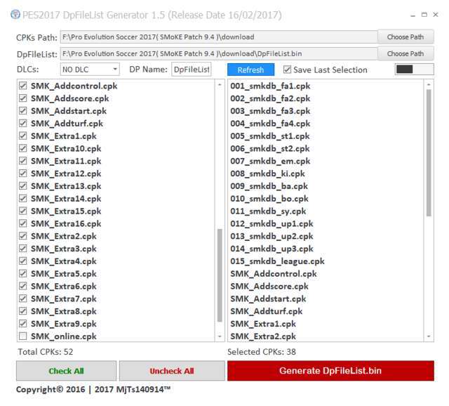Choose path for CPKs folder
Image resolution: width=449 pixels, height=406 pixels.
coord(406,37)
